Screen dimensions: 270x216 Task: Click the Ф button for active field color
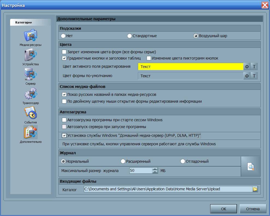247,67
